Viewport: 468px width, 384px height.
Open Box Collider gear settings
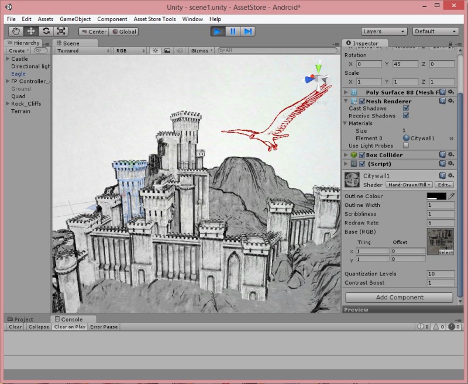[451, 155]
